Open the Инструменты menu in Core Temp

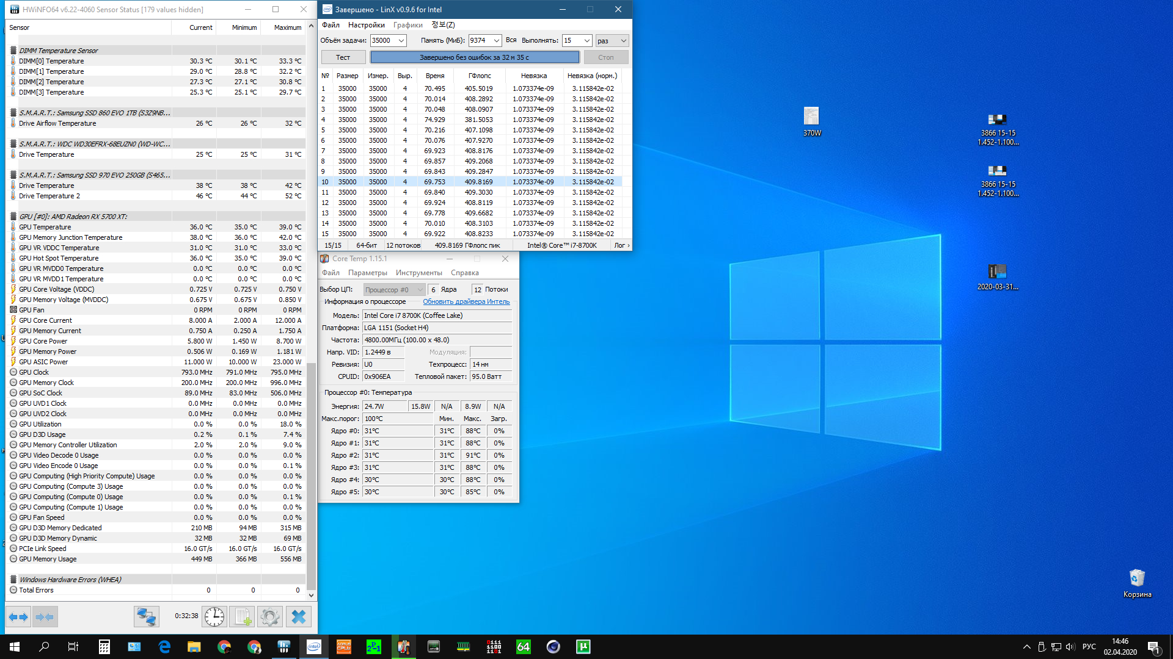coord(418,273)
